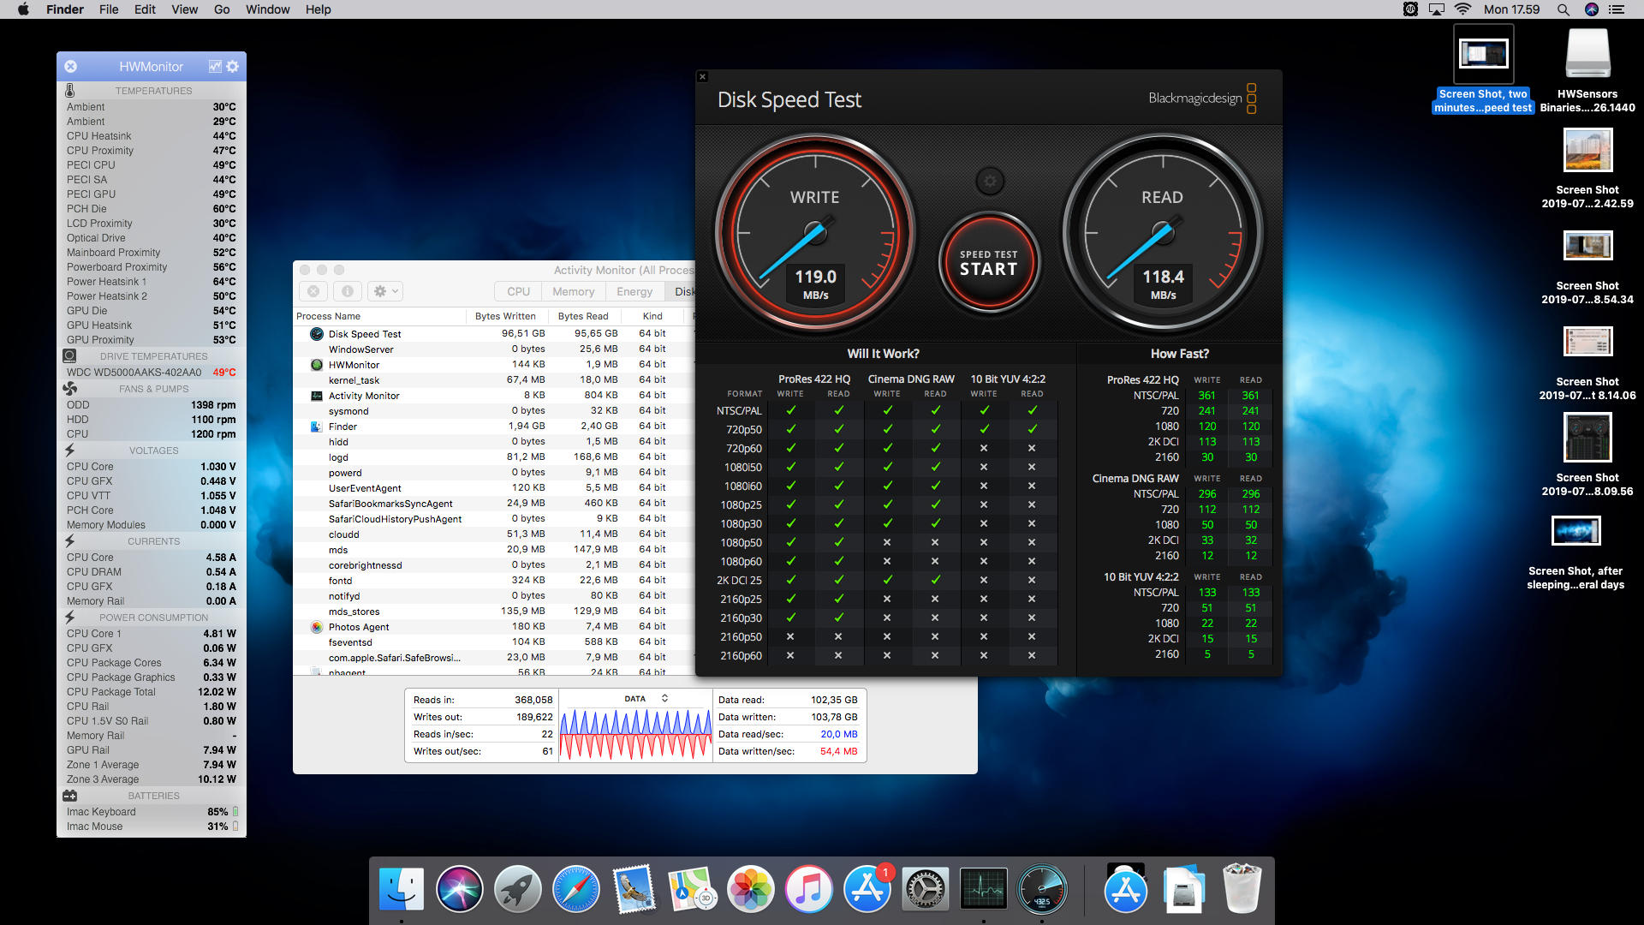Open File menu
Image resolution: width=1644 pixels, height=925 pixels.
tap(109, 9)
